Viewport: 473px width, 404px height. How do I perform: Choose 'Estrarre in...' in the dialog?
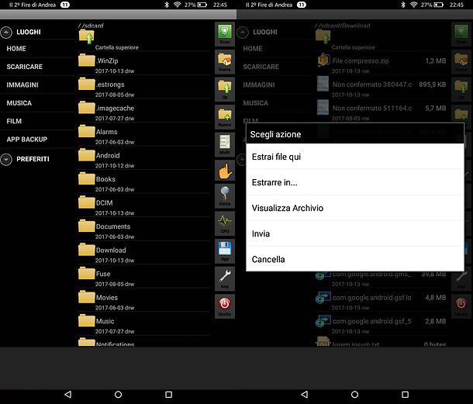[355, 182]
